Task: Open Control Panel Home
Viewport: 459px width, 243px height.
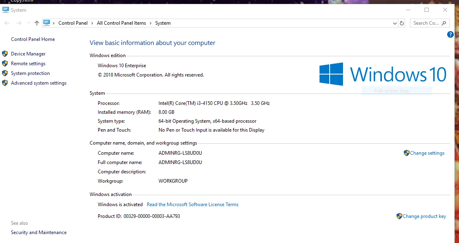Action: point(33,39)
